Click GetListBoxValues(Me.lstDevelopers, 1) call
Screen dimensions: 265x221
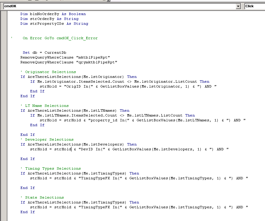pyautogui.click(x=157, y=149)
